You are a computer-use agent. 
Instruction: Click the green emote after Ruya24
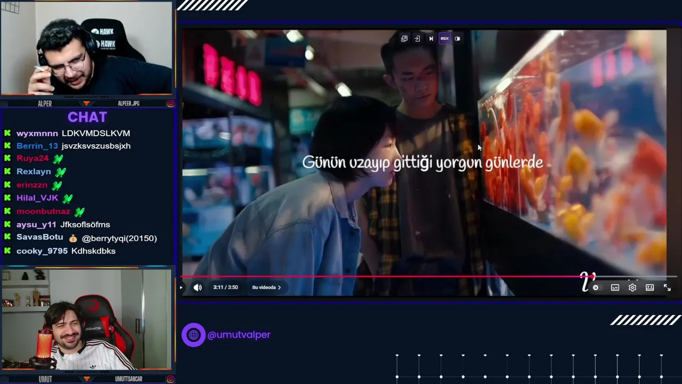(x=58, y=158)
